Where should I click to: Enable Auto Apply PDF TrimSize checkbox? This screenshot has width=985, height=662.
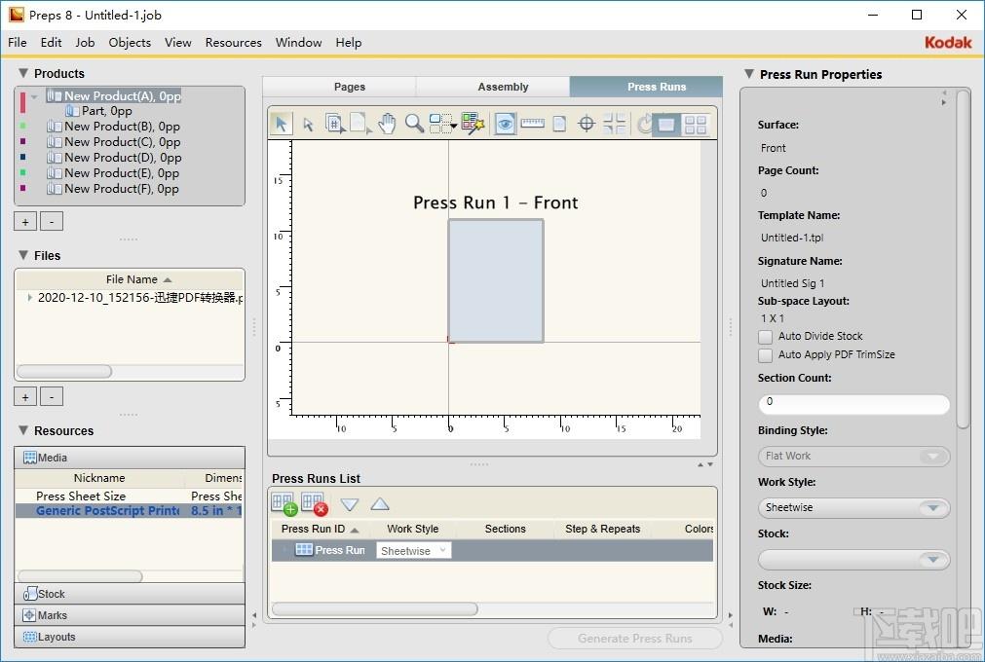pos(765,355)
